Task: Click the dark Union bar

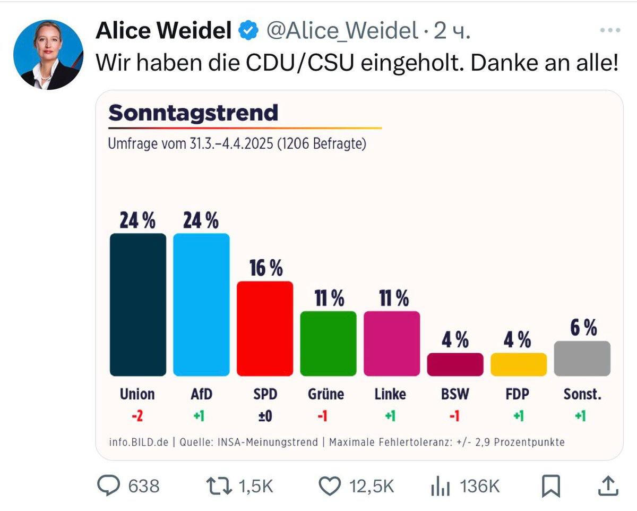Action: click(137, 304)
